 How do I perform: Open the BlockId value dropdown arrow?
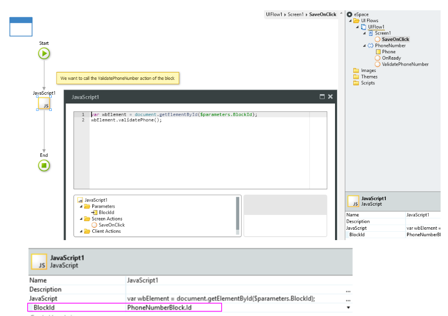(348, 308)
